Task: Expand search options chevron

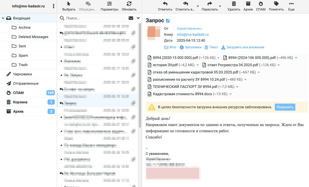Action: [138, 18]
